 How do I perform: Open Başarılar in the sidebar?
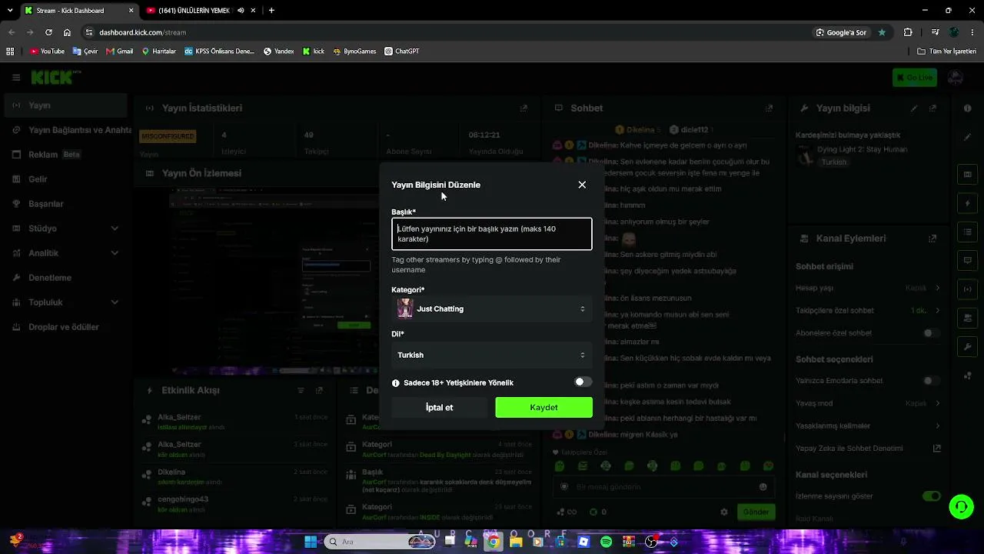point(65,204)
